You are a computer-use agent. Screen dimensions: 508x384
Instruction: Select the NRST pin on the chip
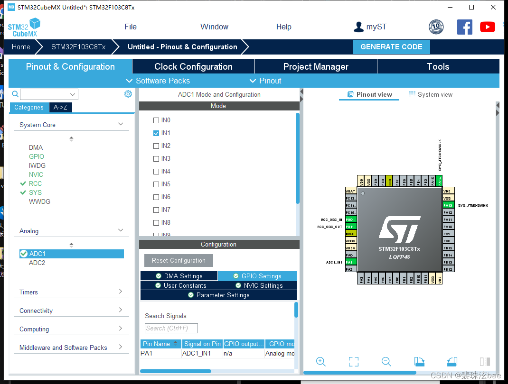point(351,234)
